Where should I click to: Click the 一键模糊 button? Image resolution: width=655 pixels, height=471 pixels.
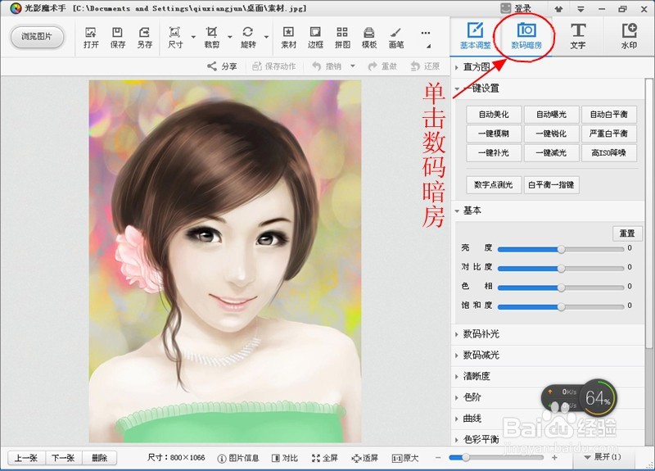tap(494, 134)
